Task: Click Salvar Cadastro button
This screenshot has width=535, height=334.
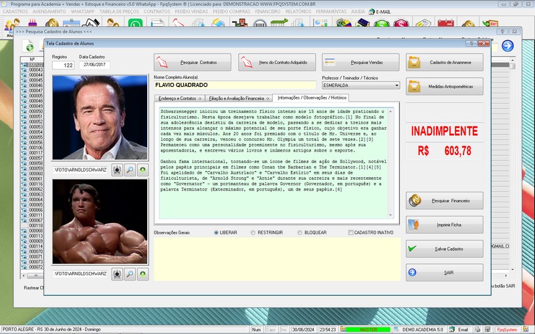Action: (445, 248)
